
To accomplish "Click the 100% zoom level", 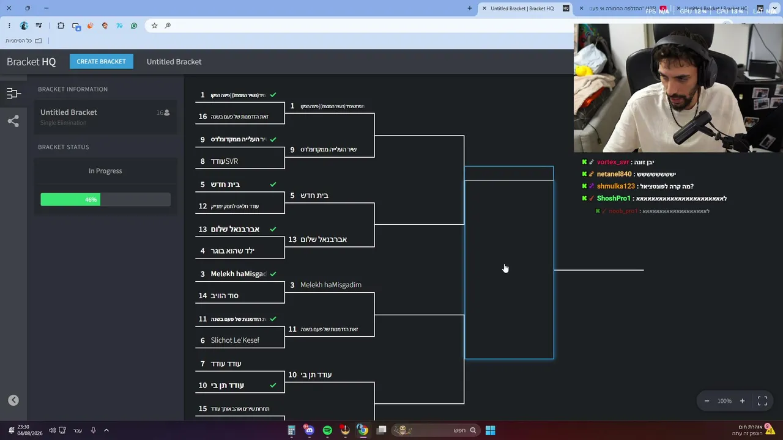I will [x=724, y=401].
